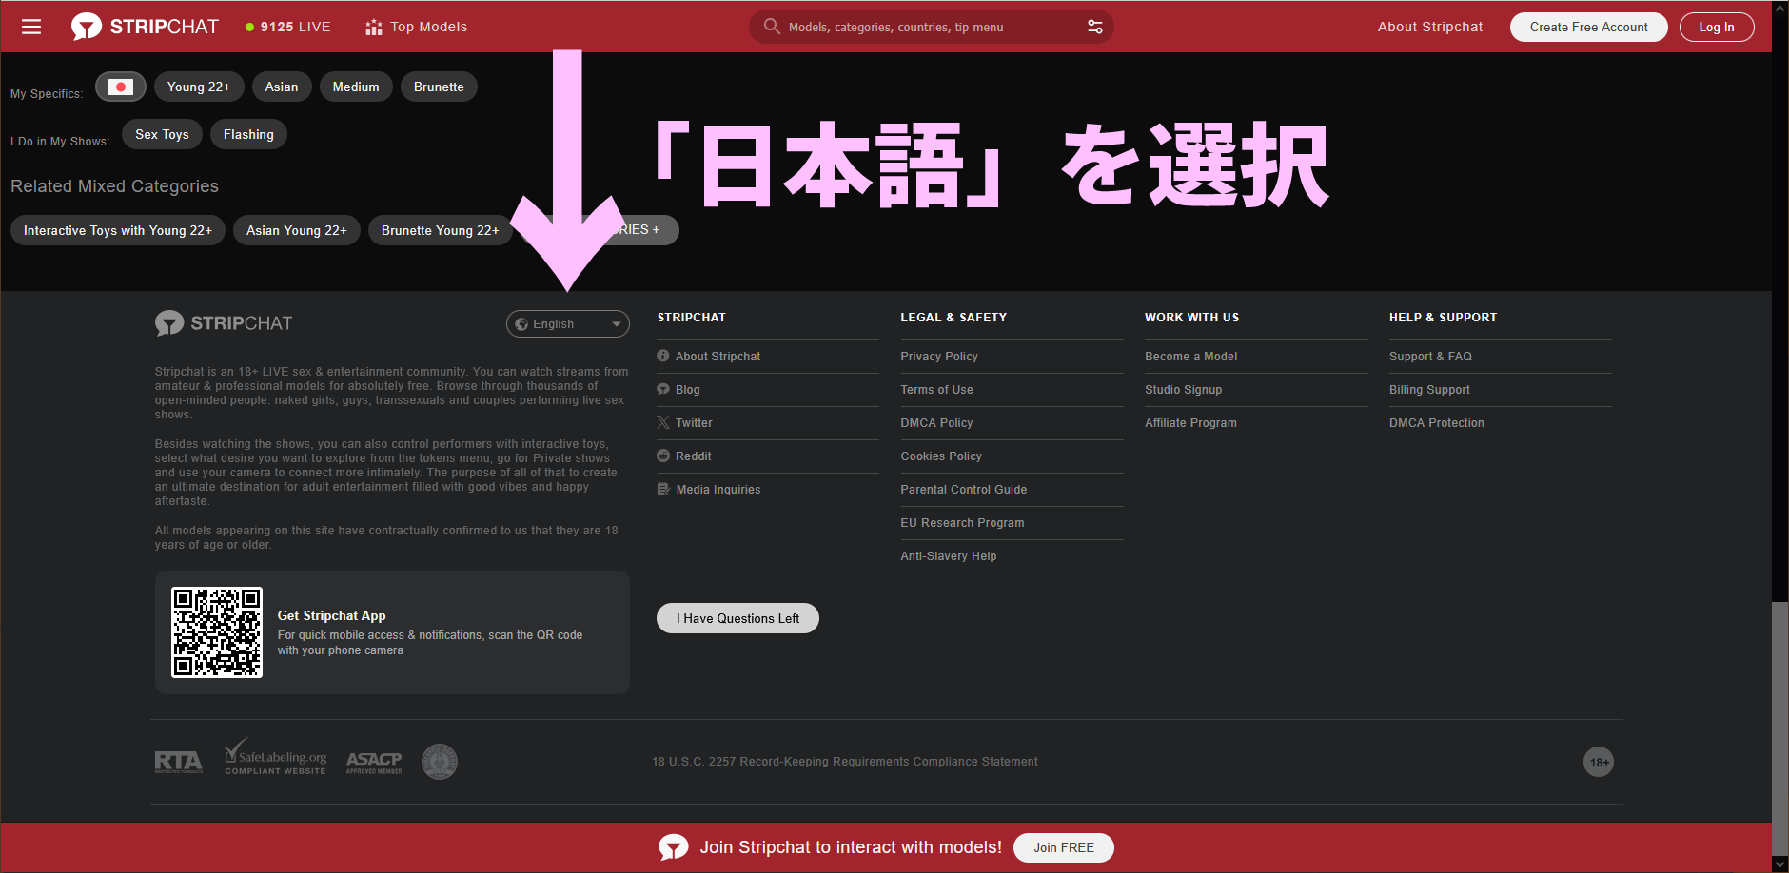Image resolution: width=1789 pixels, height=873 pixels.
Task: Open Brunette Young 22+ category
Action: click(x=441, y=230)
